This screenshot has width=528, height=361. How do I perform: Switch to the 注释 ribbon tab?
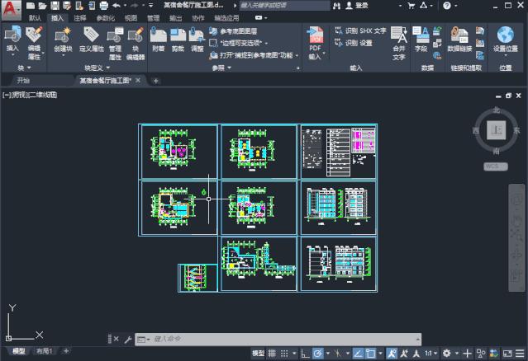[x=79, y=16]
